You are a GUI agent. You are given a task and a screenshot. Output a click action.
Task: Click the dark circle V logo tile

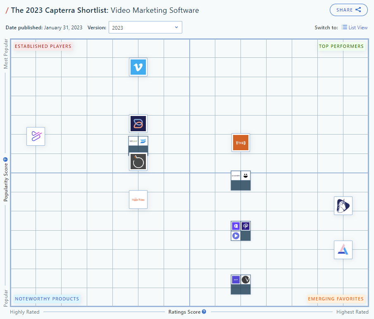[x=245, y=279]
